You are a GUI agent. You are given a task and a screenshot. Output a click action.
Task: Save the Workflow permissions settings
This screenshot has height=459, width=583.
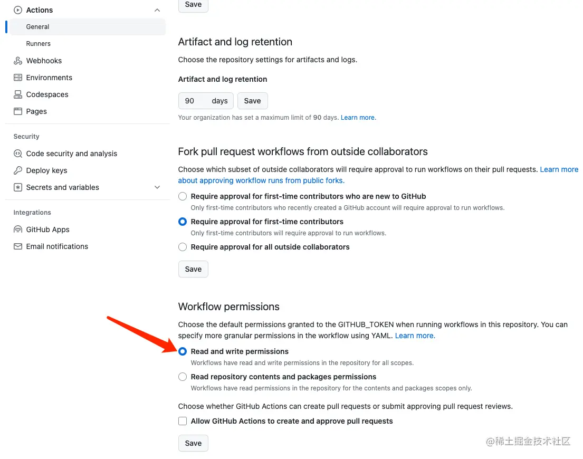coord(193,443)
